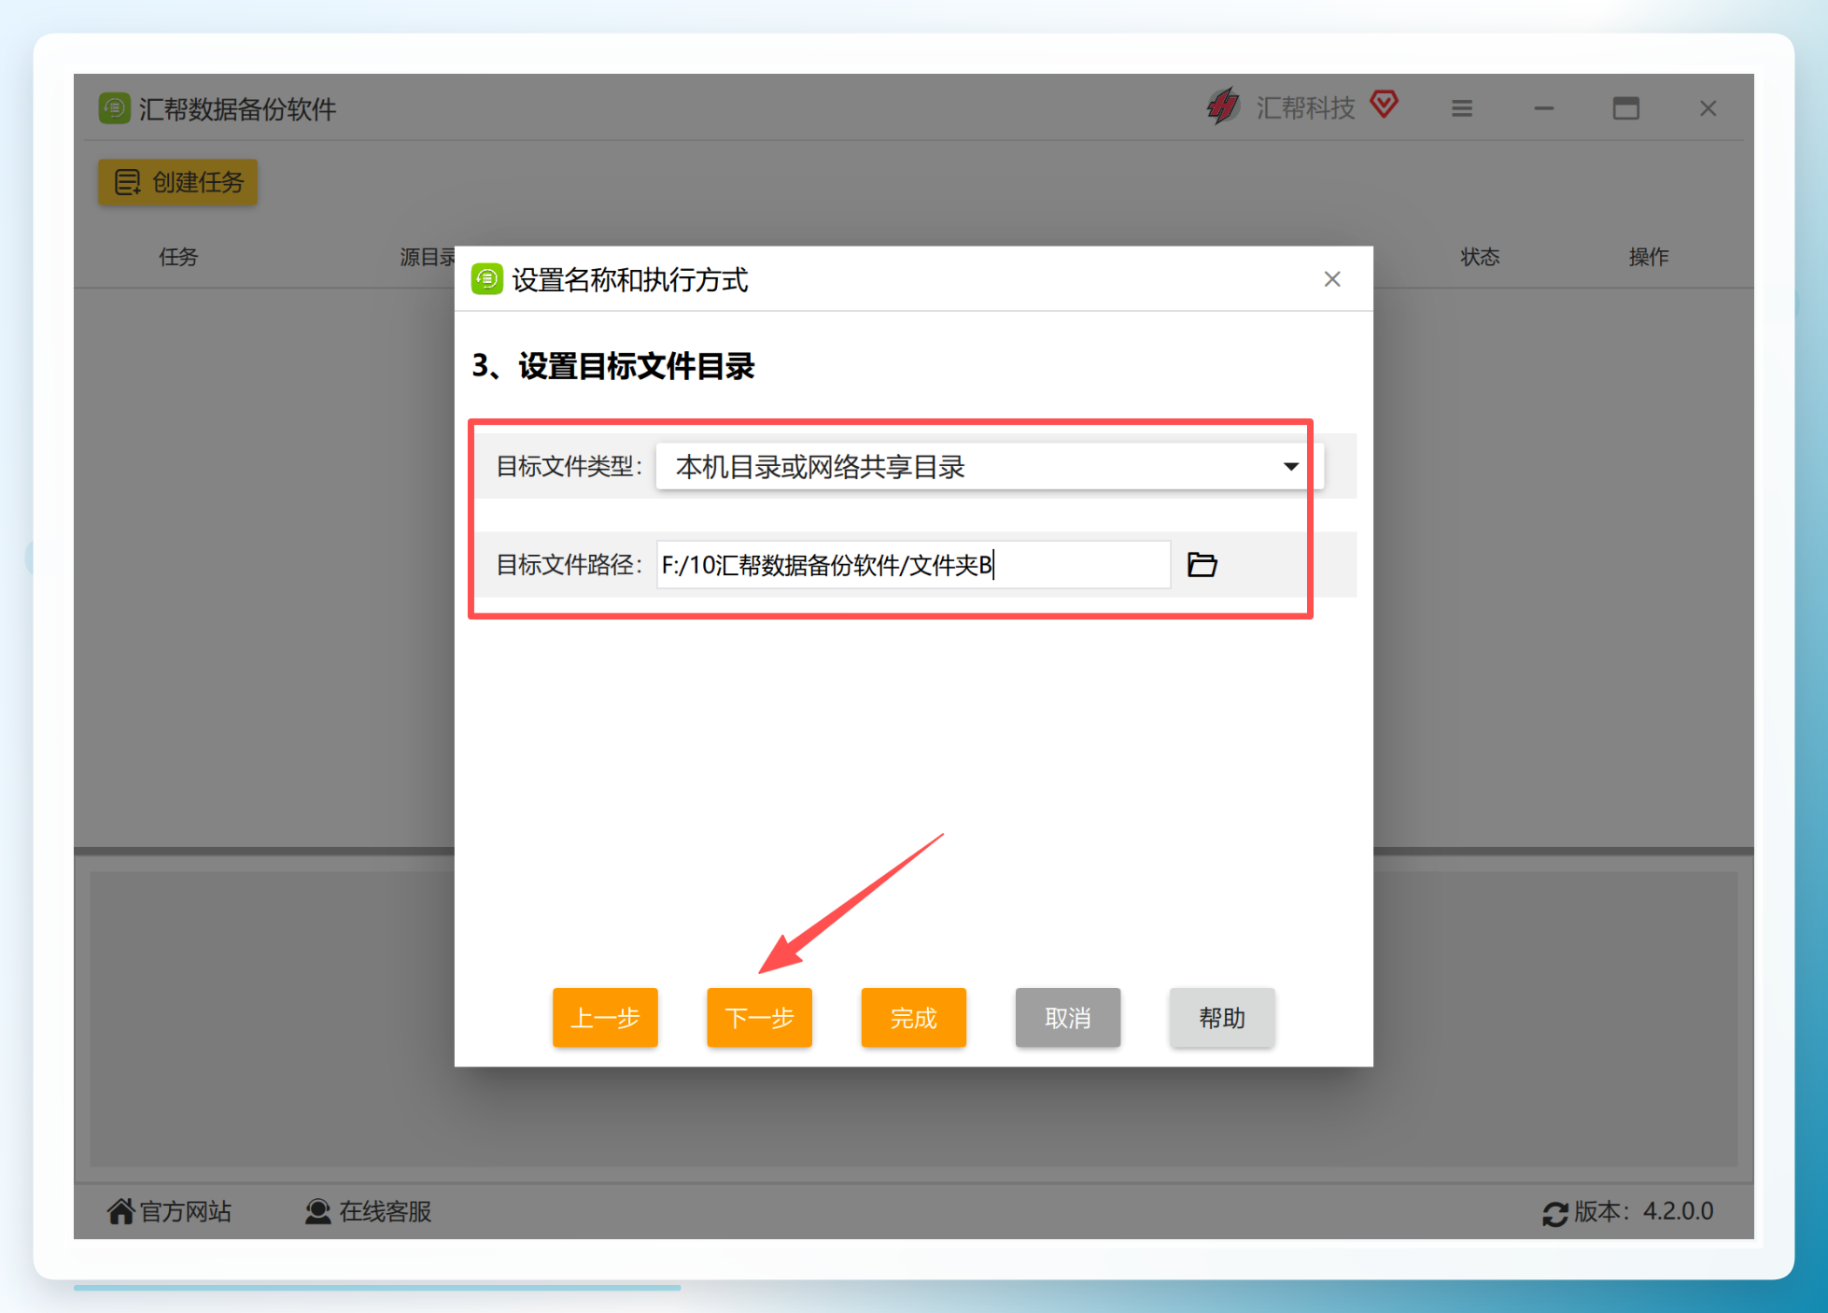Viewport: 1828px width, 1313px height.
Task: Click the green app logo in main title bar
Action: click(114, 108)
